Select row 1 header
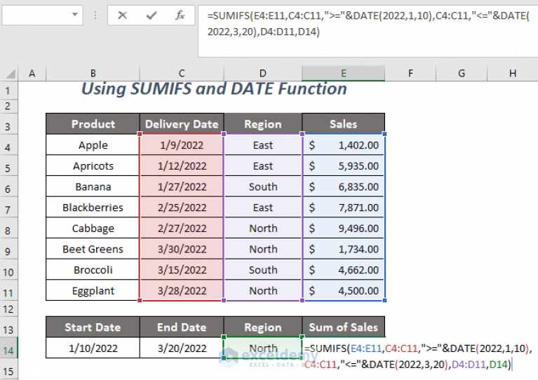538x380 pixels. tap(8, 90)
